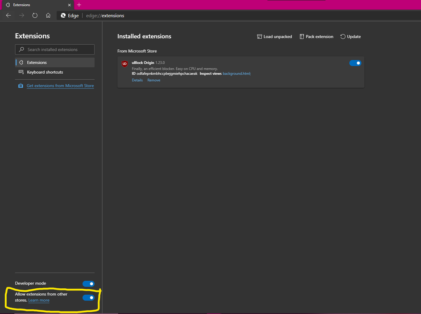Click the puzzle-piece icon on the browser tab
The height and width of the screenshot is (314, 421).
[8, 5]
